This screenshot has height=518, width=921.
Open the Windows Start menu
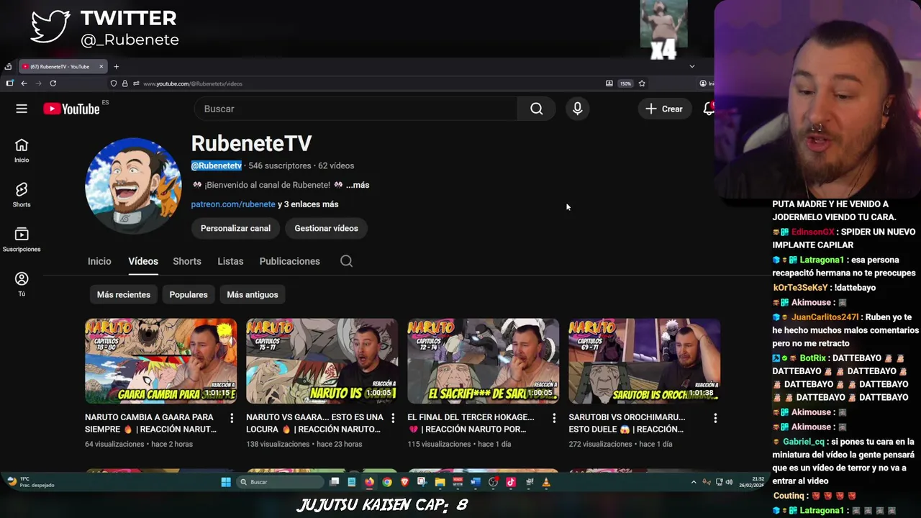click(226, 482)
